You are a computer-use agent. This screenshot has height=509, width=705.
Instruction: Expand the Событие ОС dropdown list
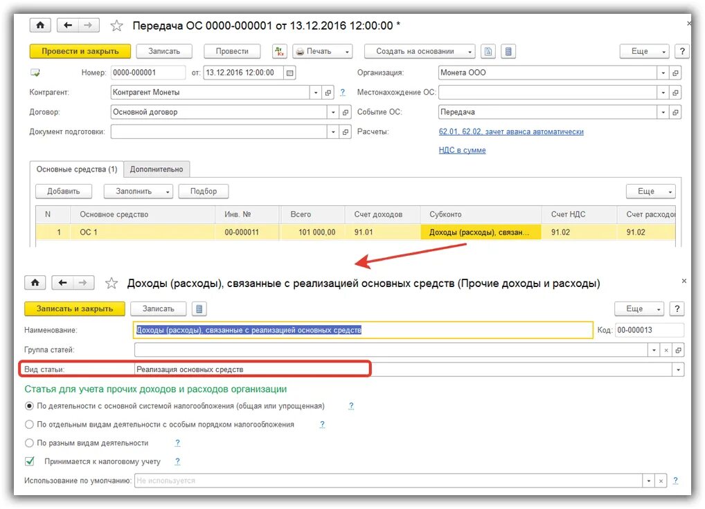(663, 112)
